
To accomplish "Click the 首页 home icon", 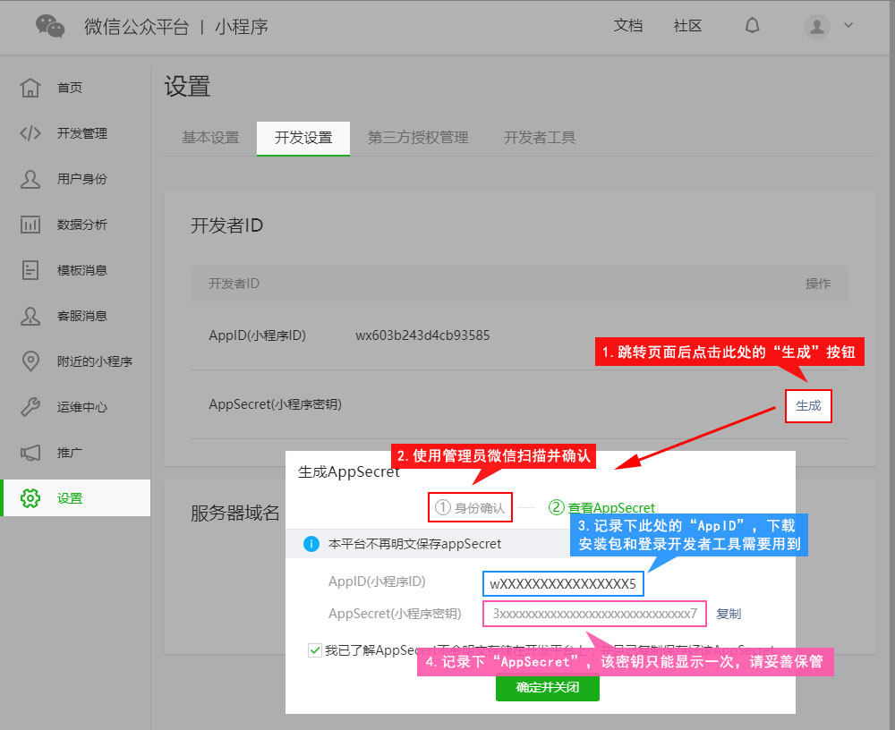I will (x=30, y=88).
